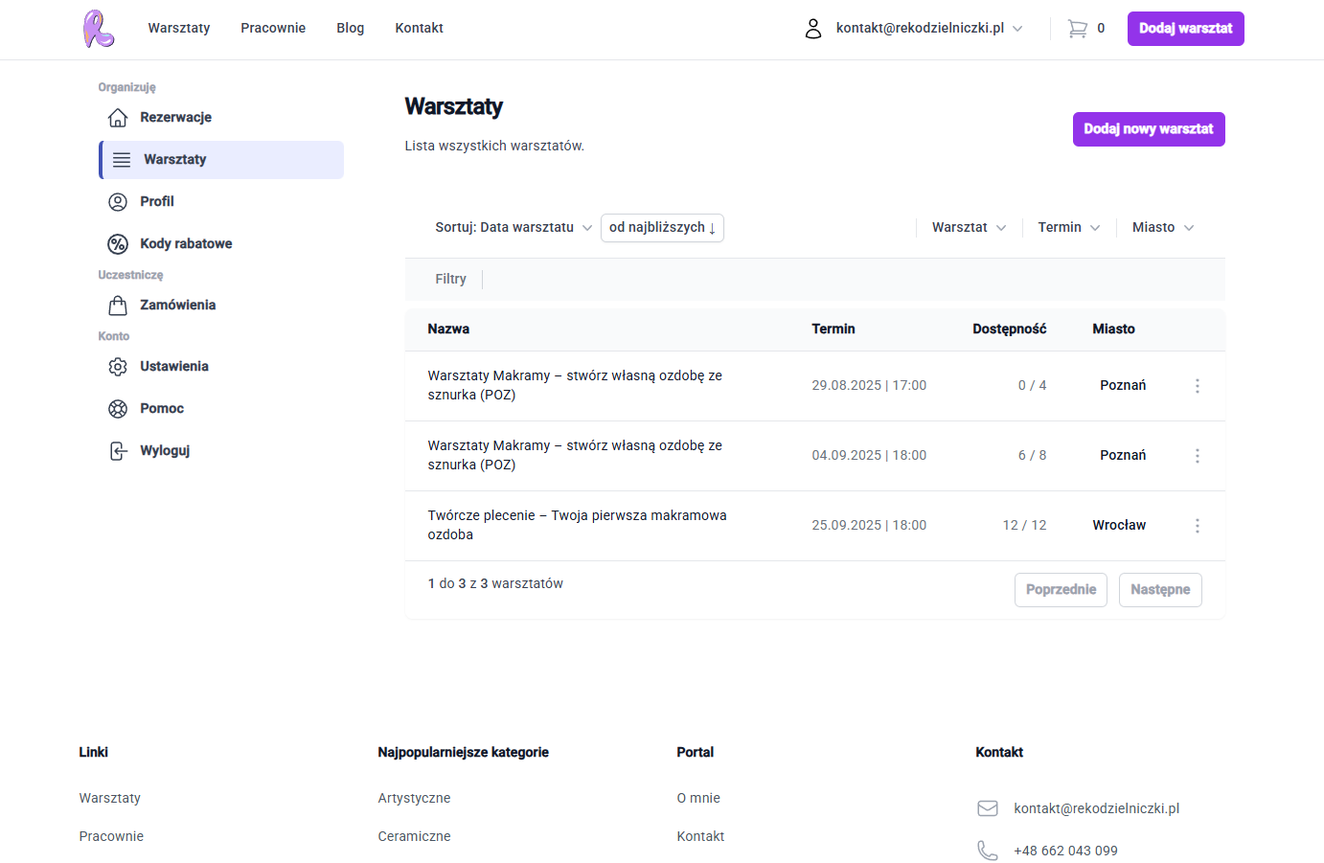Click the Pomoc lifebuoy icon

coord(118,409)
